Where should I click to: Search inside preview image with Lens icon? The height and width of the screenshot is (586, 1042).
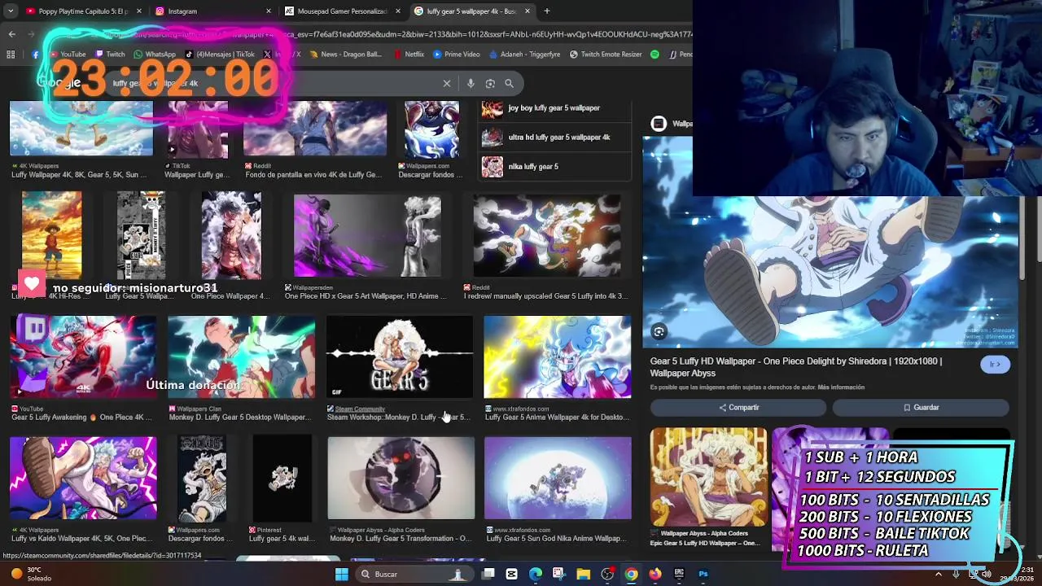(x=659, y=331)
